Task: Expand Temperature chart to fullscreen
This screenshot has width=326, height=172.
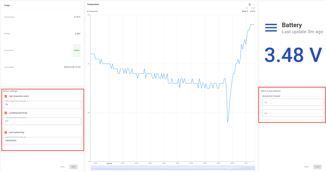Action: click(x=254, y=4)
